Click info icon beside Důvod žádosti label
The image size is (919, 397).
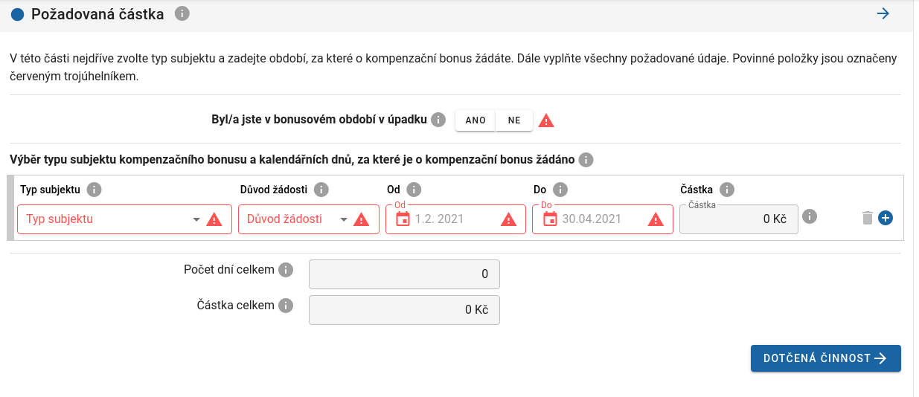point(321,190)
